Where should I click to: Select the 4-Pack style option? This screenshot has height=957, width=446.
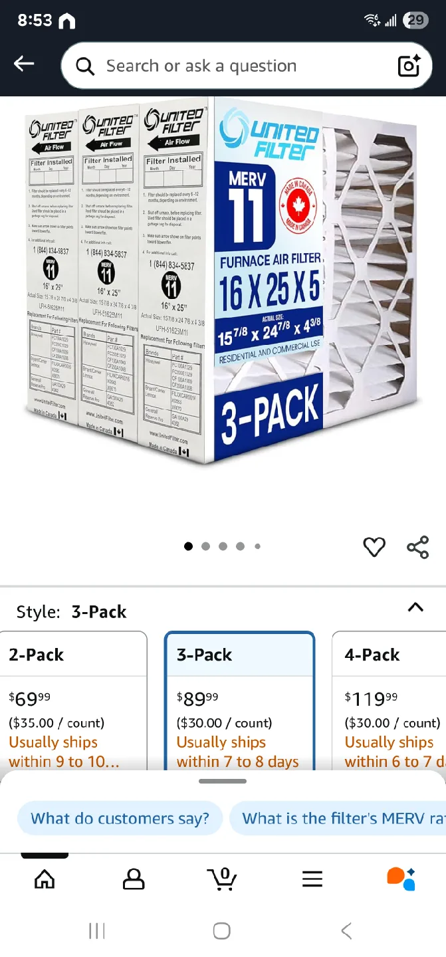pos(389,700)
